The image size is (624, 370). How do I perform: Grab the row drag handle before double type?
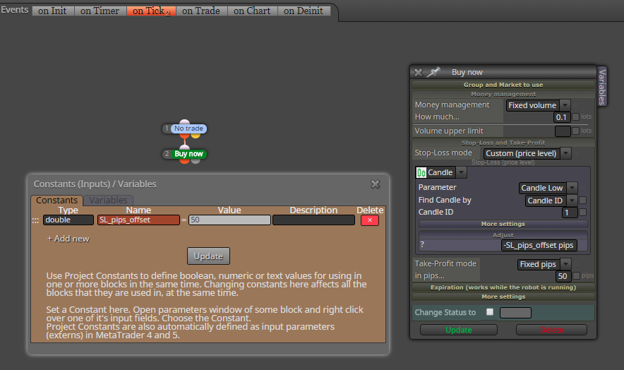click(35, 220)
